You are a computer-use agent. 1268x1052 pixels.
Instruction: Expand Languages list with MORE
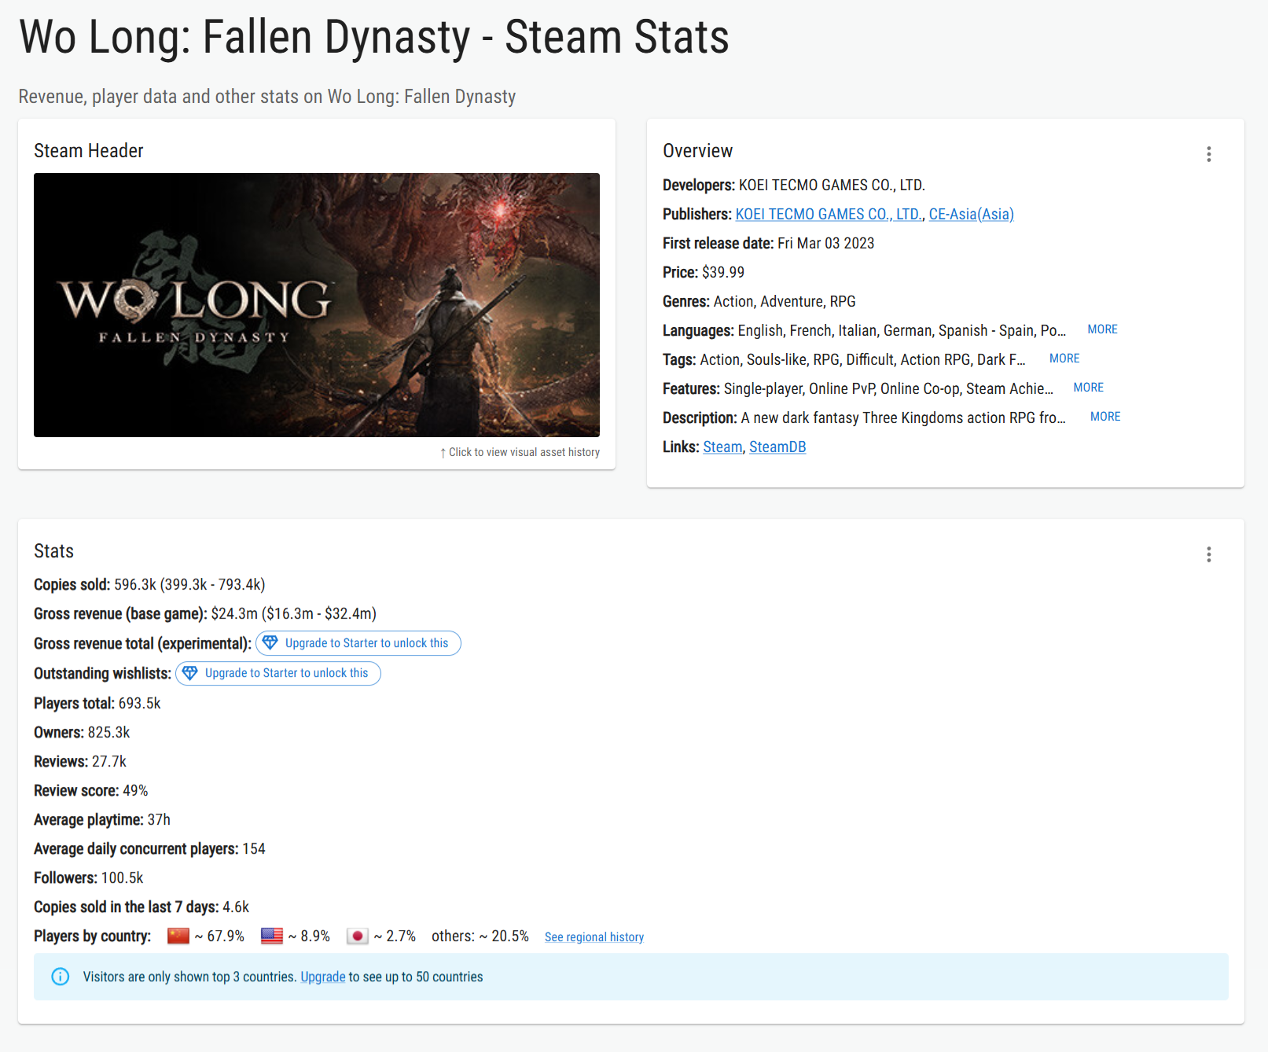tap(1102, 329)
